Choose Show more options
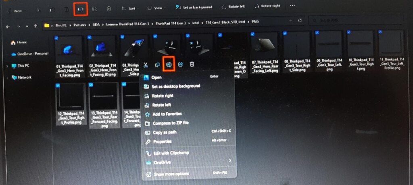The height and width of the screenshot is (185, 413). [189, 174]
